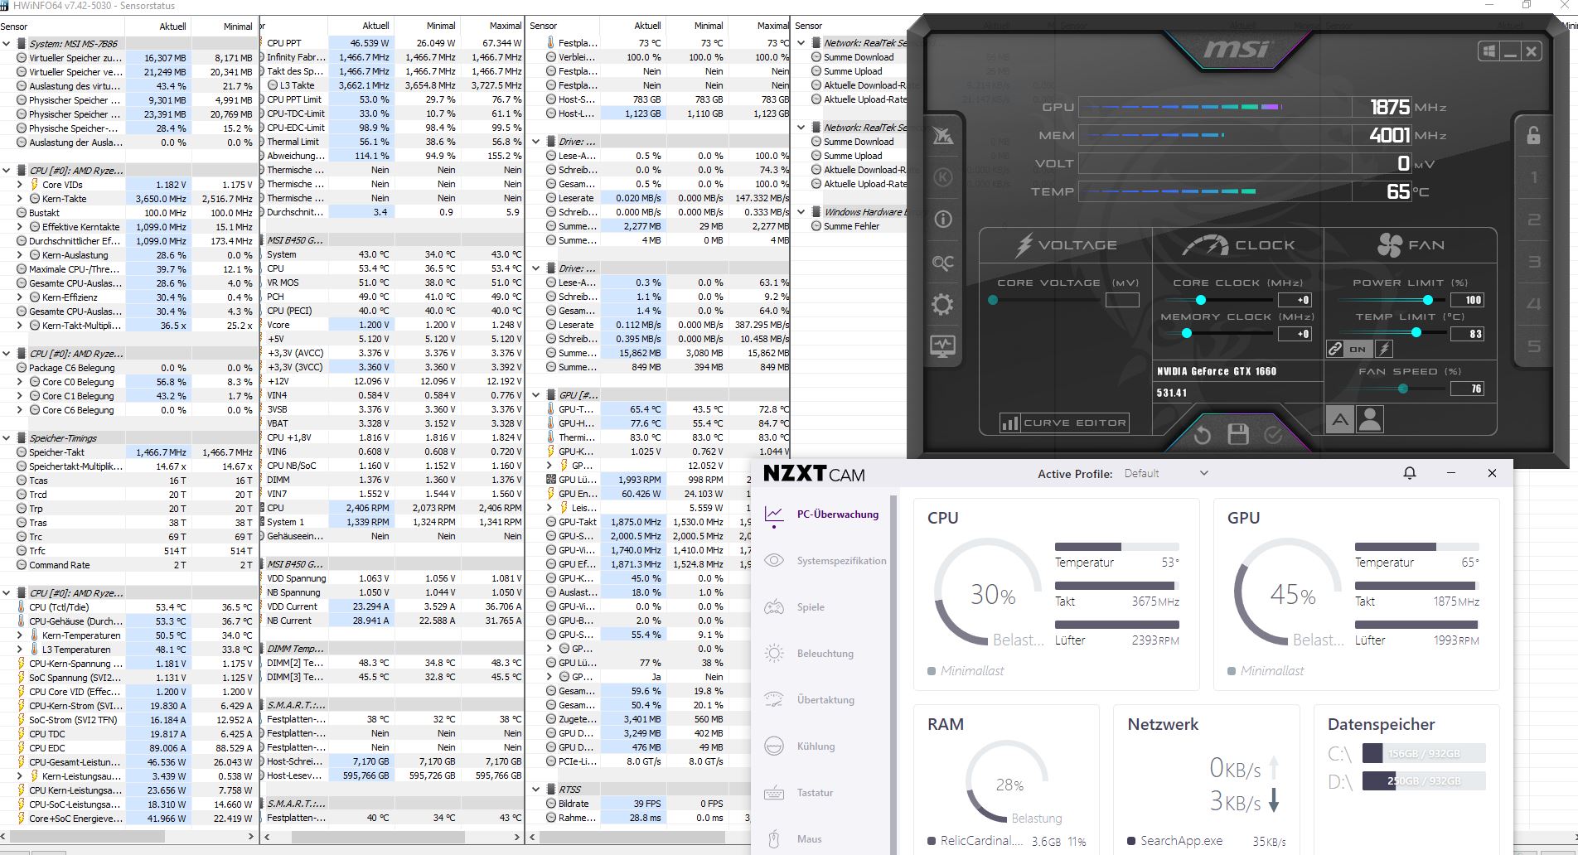
Task: Toggle the ON button under Temp Limit
Action: click(x=1358, y=350)
